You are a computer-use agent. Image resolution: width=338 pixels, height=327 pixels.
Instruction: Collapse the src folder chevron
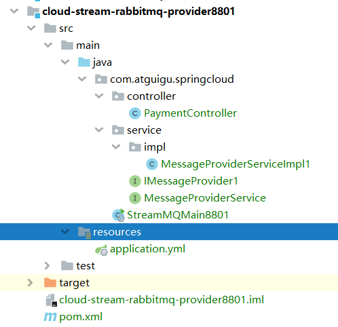[x=31, y=28]
